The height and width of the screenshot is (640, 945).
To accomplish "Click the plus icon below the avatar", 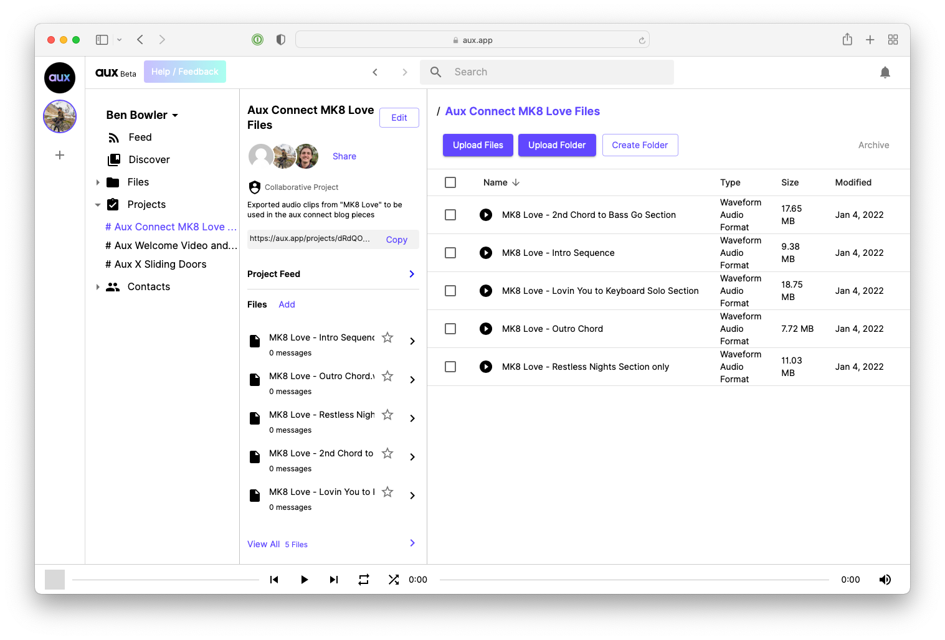I will pos(60,155).
